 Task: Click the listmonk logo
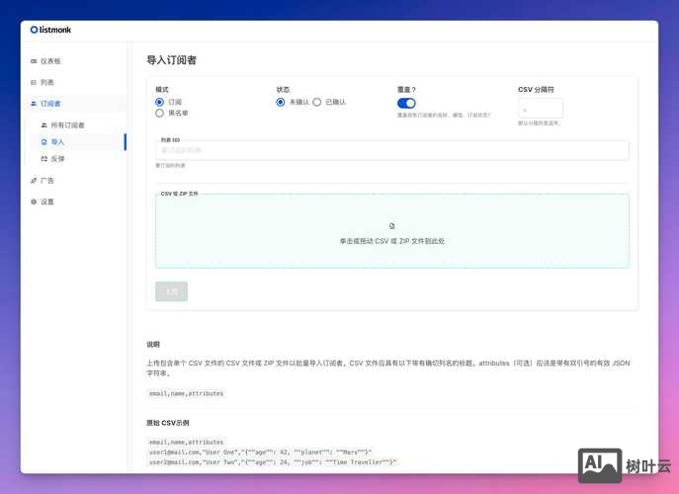[50, 30]
